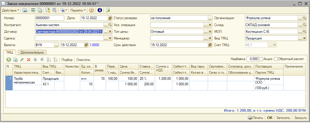The height and width of the screenshot is (123, 310).
Task: Click the Подбор button
Action: tap(67, 59)
